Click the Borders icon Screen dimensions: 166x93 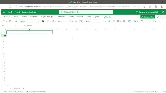(48, 21)
